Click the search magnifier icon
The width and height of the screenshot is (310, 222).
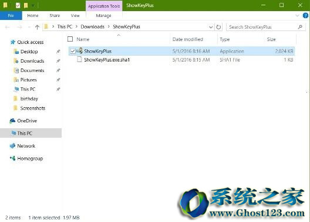coord(300,27)
